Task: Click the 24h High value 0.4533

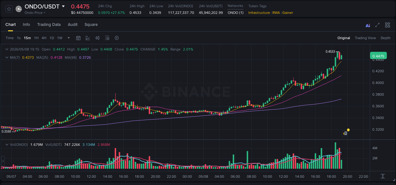Action: [136, 13]
